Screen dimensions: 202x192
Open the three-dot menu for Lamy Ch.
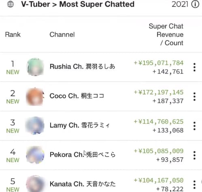(x=194, y=126)
